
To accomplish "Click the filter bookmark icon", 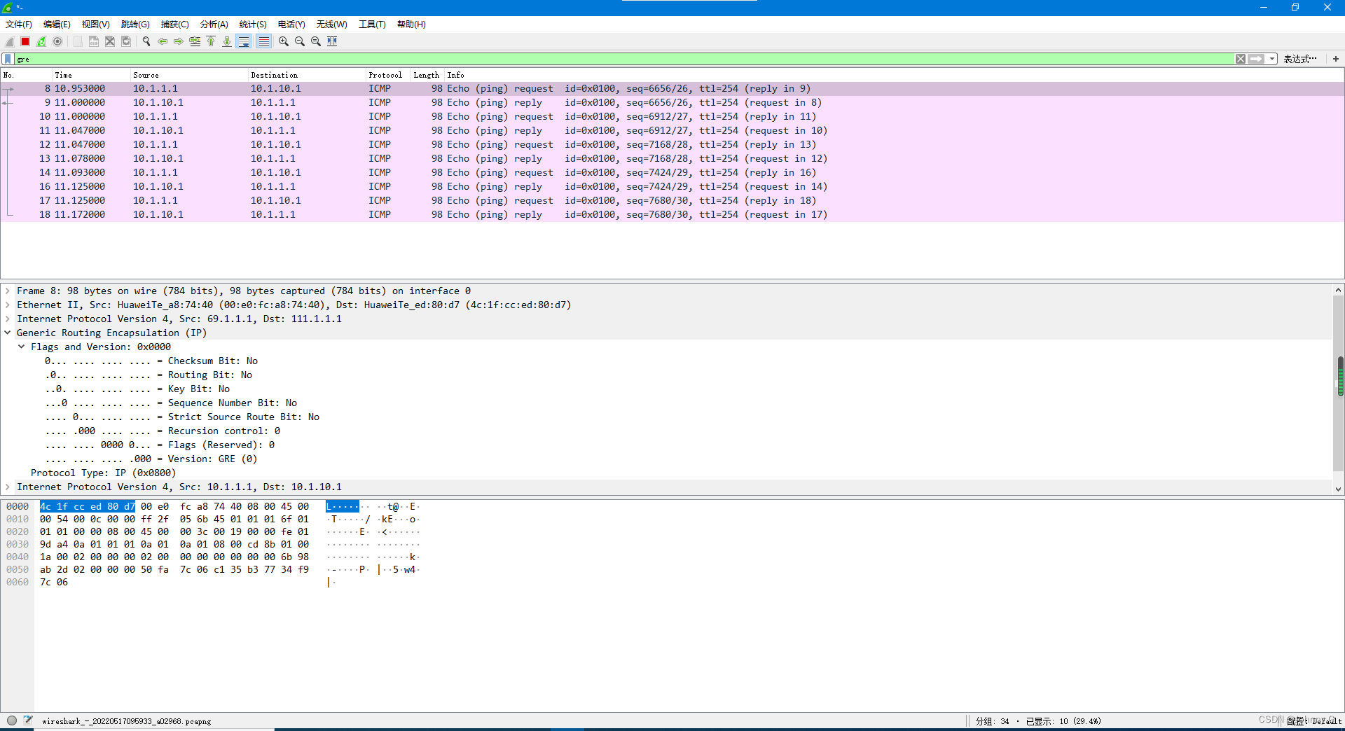I will coord(8,59).
